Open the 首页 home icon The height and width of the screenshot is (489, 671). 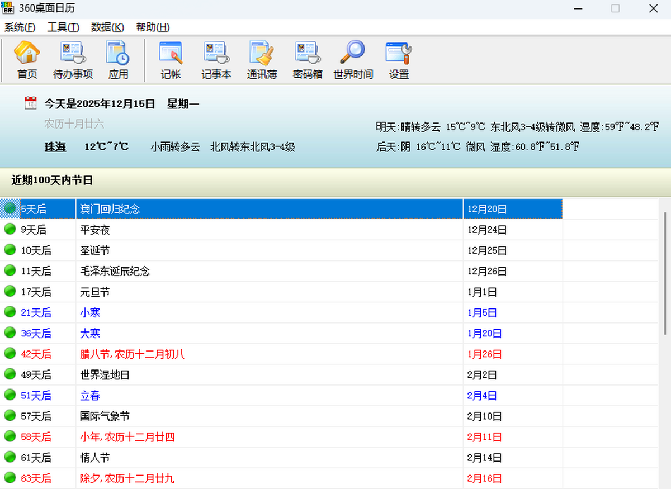coord(27,59)
